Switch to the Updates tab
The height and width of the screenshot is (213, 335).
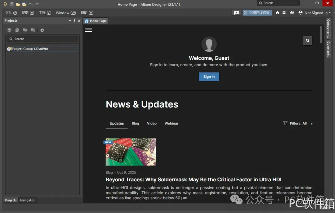[x=117, y=123]
